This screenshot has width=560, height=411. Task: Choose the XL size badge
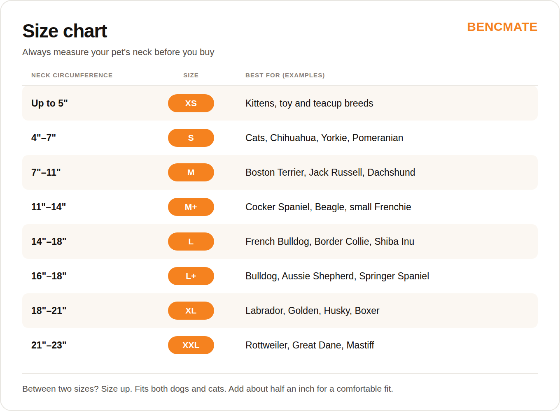191,311
